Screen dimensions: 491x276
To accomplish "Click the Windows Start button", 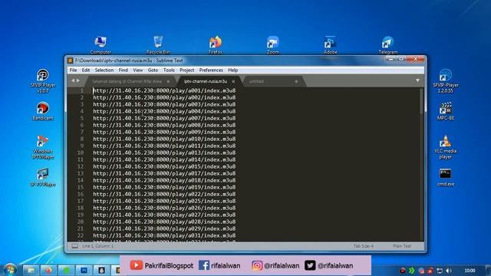I will (x=10, y=270).
